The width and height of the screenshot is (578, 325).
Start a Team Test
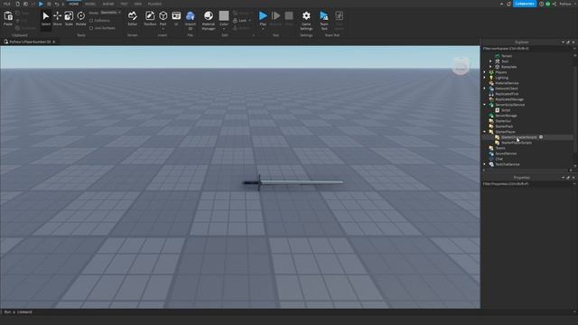coord(324,20)
